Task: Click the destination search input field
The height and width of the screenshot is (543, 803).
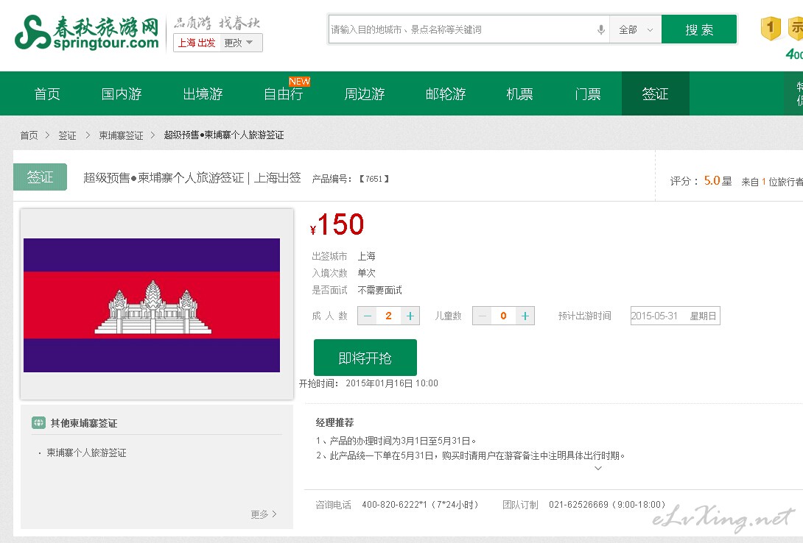Action: tap(460, 30)
